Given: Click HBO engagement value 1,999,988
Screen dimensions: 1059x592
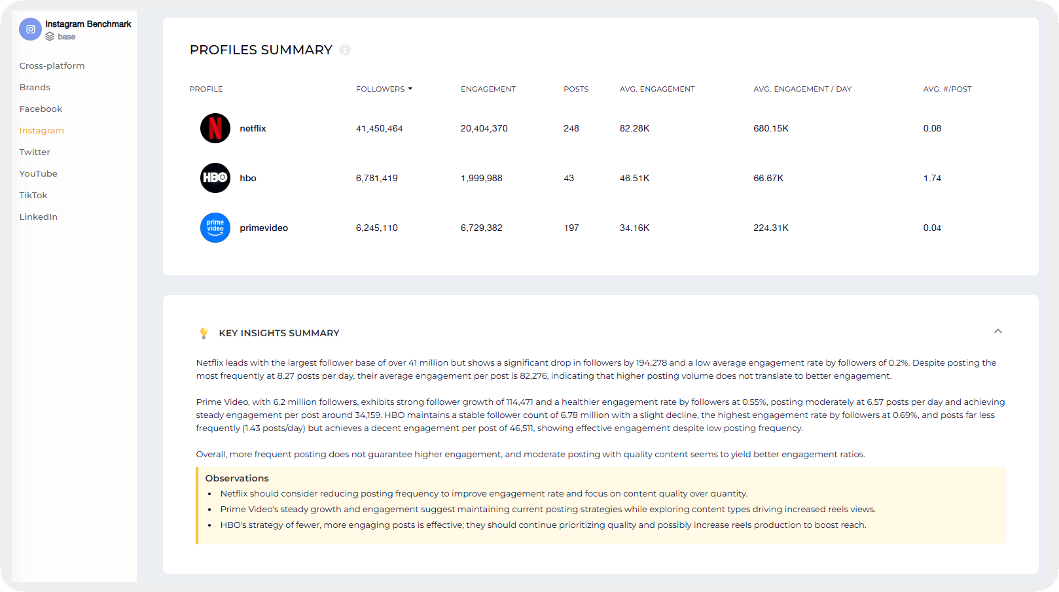Looking at the screenshot, I should coord(482,178).
